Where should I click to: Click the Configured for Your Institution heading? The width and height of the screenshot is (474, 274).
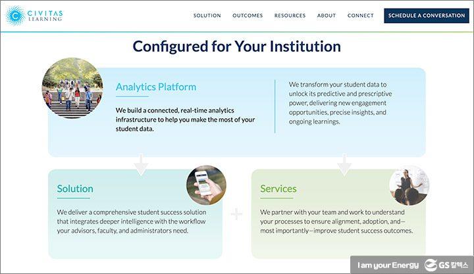pos(237,47)
